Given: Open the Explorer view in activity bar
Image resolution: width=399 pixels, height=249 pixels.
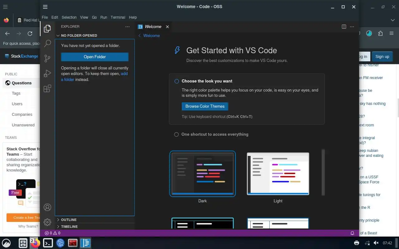Looking at the screenshot, I should (47, 29).
